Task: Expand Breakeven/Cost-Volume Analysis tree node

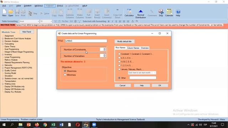Action: coord(3,38)
